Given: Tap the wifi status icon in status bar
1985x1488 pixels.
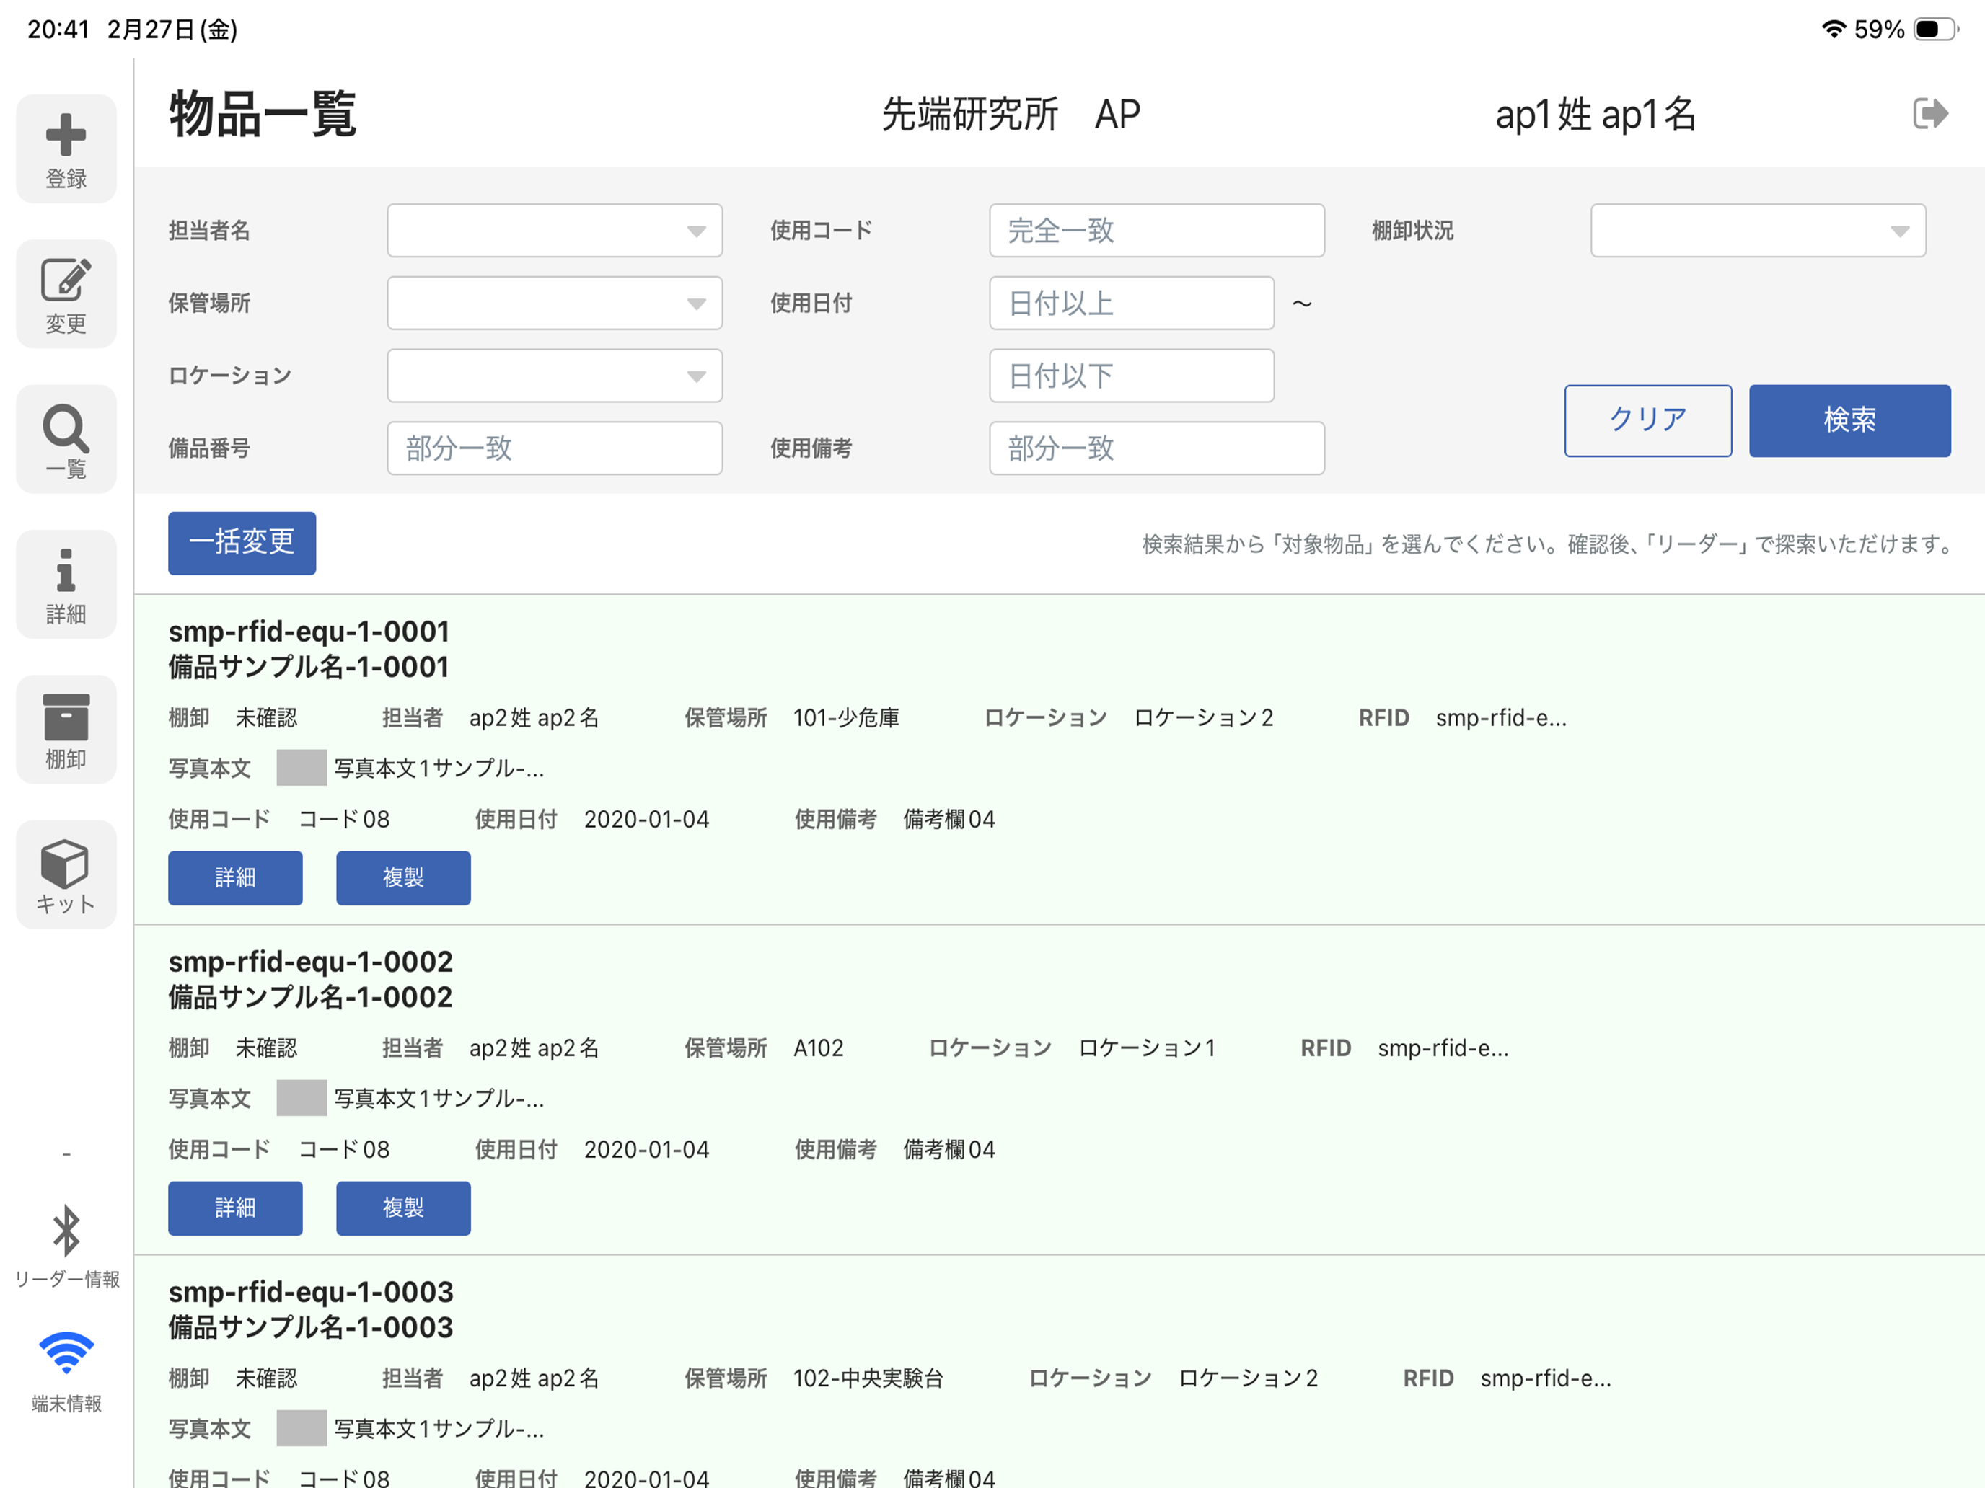Looking at the screenshot, I should coord(1834,29).
